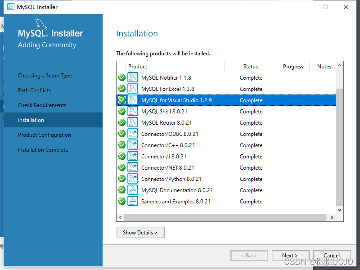
Task: Open the Path Conflicts step
Action: [x=35, y=90]
